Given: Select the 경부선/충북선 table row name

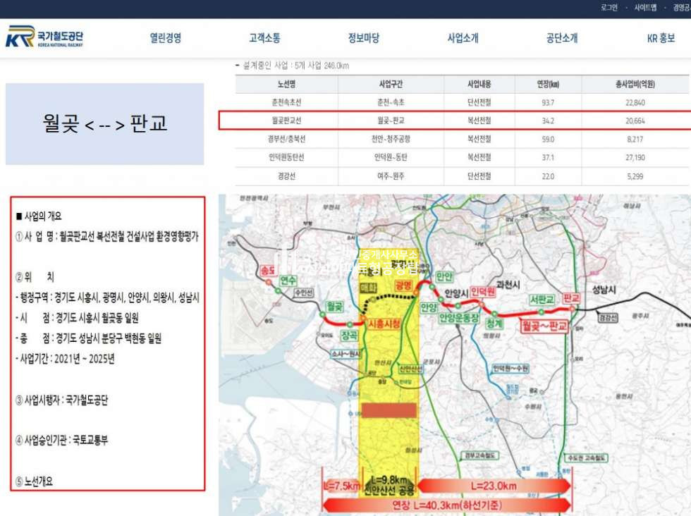Looking at the screenshot, I should click(286, 140).
